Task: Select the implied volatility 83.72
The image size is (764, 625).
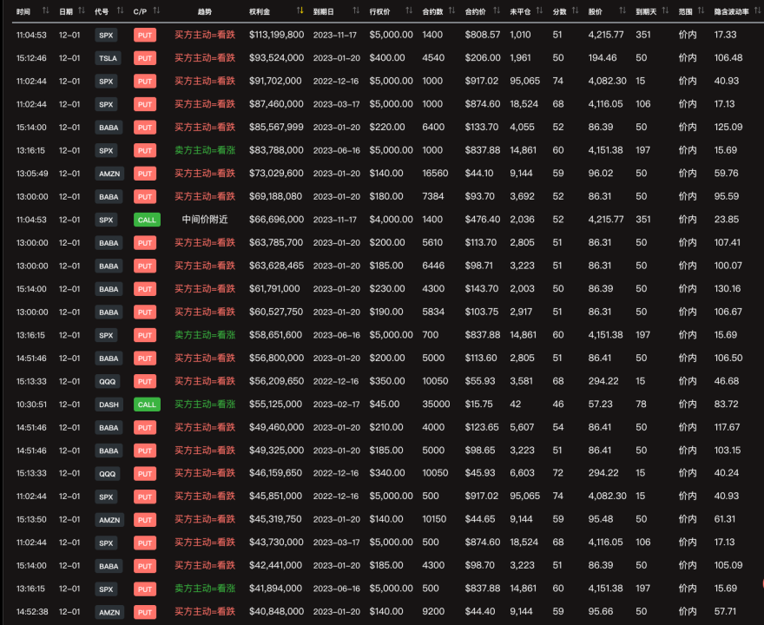Action: point(726,405)
